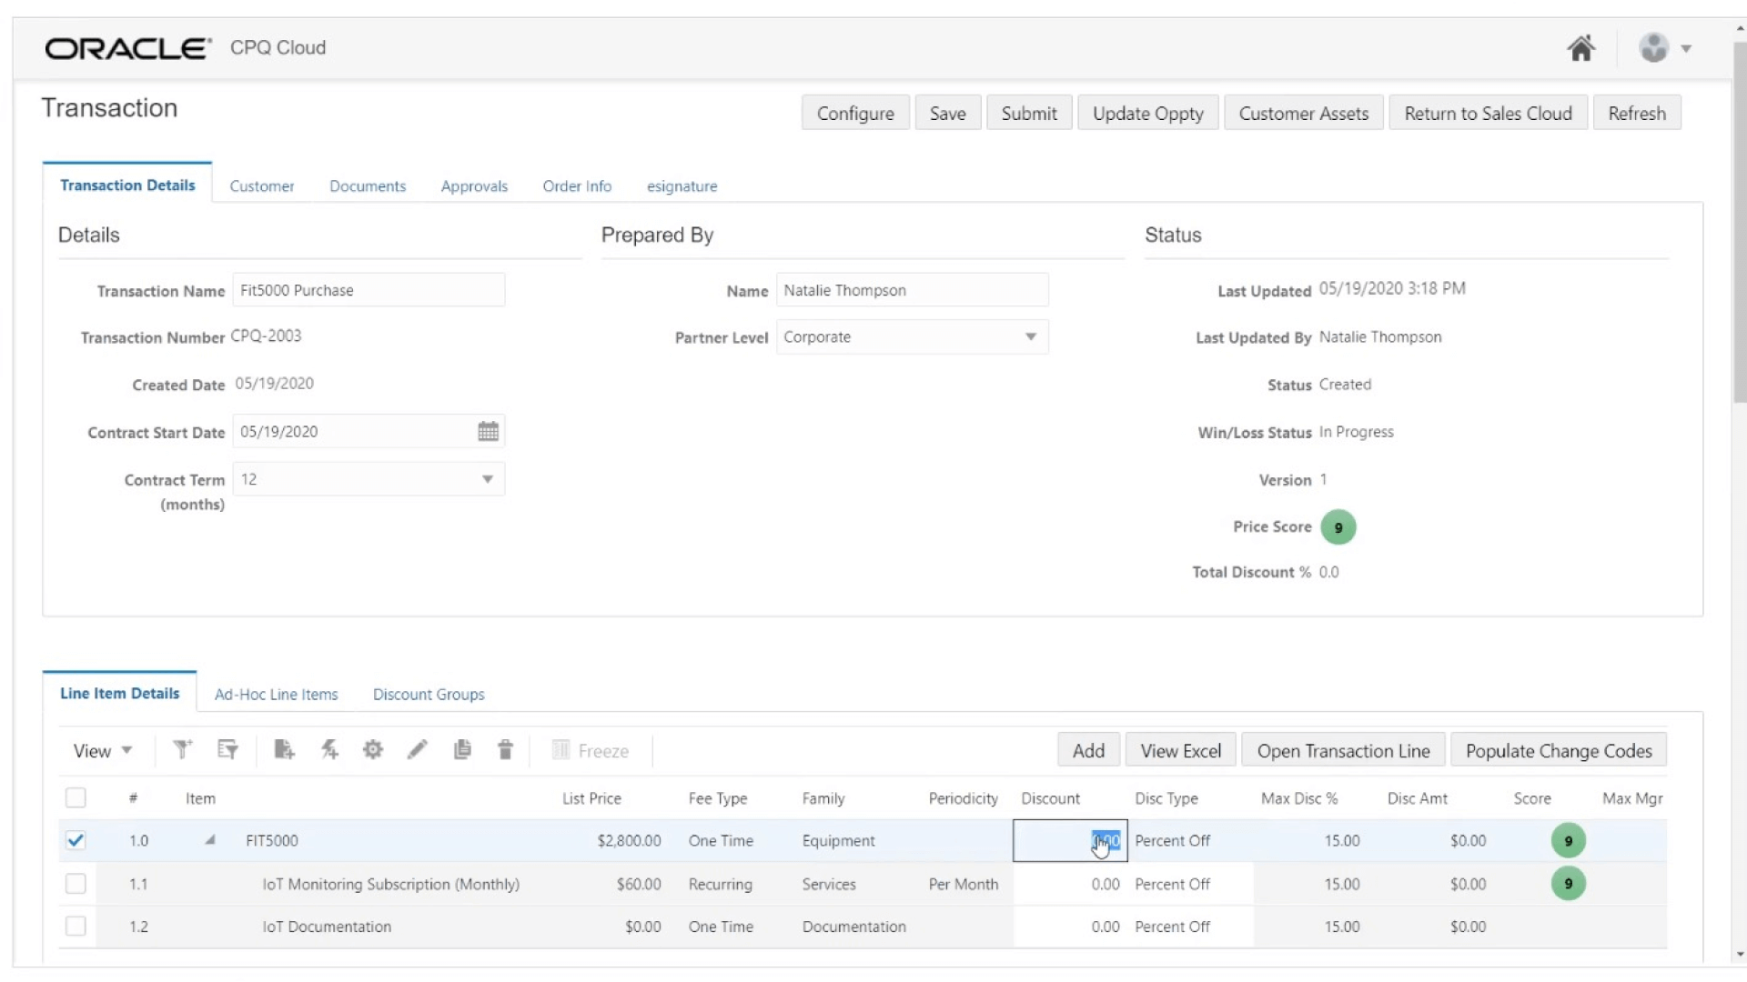The width and height of the screenshot is (1747, 982).
Task: Open Partner Level dropdown menu
Action: pyautogui.click(x=1028, y=337)
